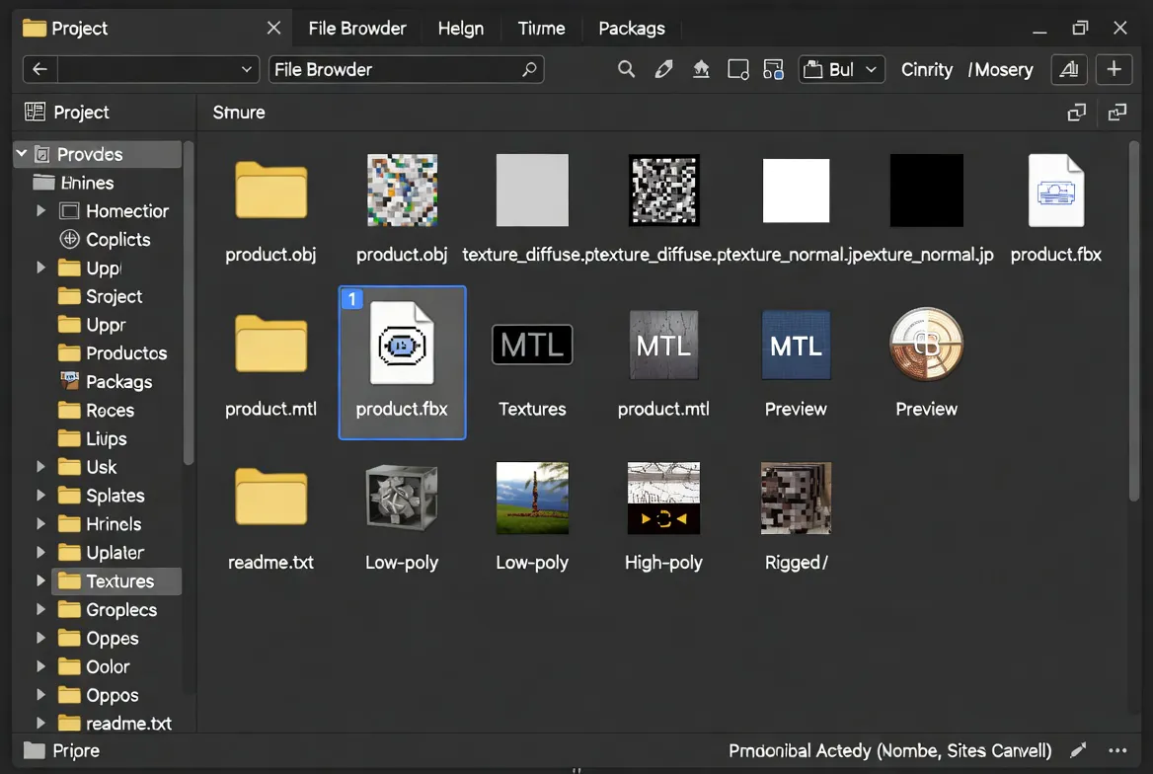Select the pencil edit icon
1153x774 pixels.
[663, 69]
